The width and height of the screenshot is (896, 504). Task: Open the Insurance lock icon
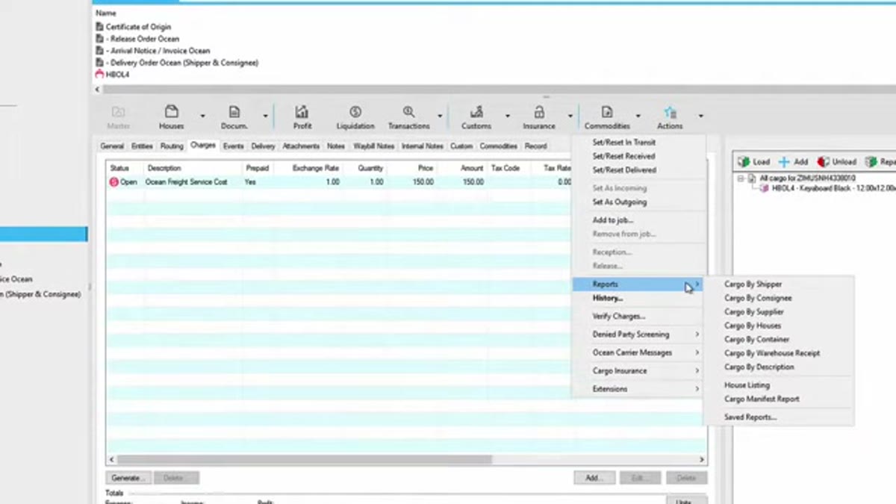coord(538,112)
